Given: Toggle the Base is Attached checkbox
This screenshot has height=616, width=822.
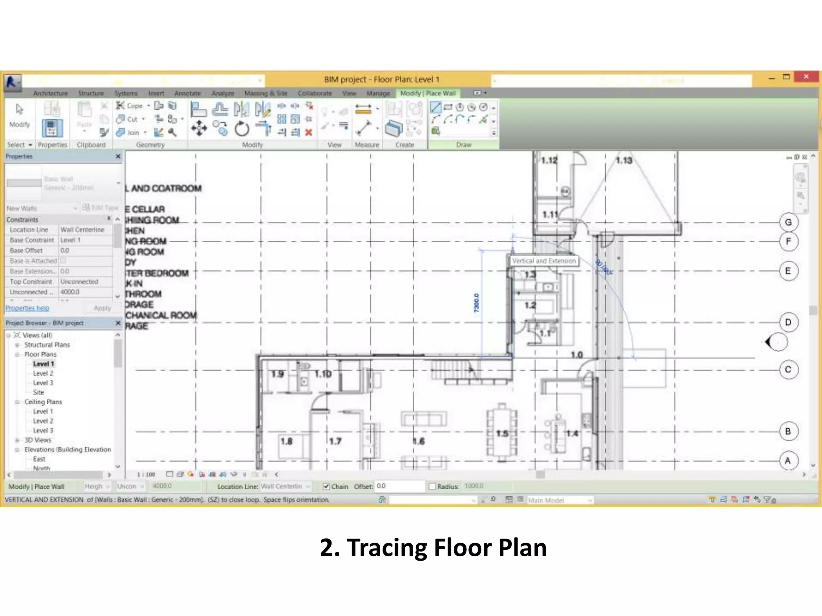Looking at the screenshot, I should (63, 261).
